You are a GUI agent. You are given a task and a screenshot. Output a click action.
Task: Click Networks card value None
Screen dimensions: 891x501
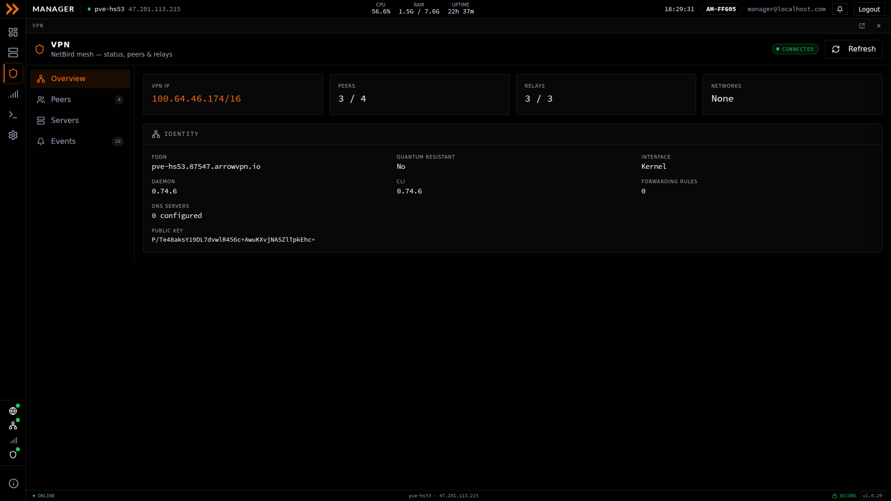pyautogui.click(x=723, y=99)
